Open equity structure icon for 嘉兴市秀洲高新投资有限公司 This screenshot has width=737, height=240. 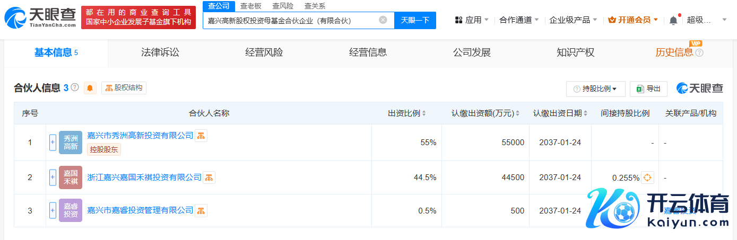[201, 136]
